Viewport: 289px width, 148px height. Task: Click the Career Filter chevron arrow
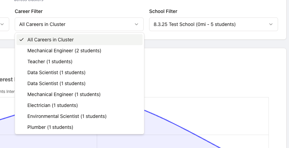pyautogui.click(x=136, y=24)
